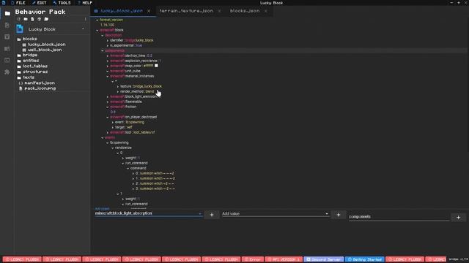Viewport: 469px width, 263px height.
Task: Open the Add value dropdown
Action: point(327,213)
